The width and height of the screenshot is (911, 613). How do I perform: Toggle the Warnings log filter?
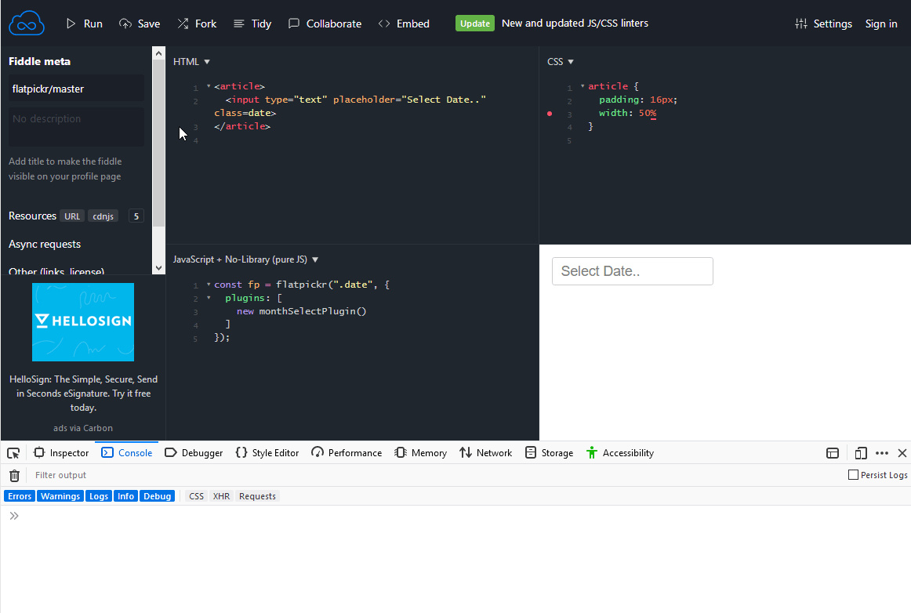(60, 495)
